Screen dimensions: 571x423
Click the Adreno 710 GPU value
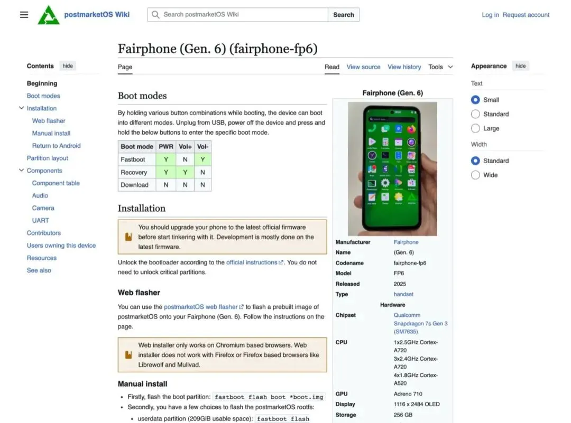pyautogui.click(x=408, y=394)
